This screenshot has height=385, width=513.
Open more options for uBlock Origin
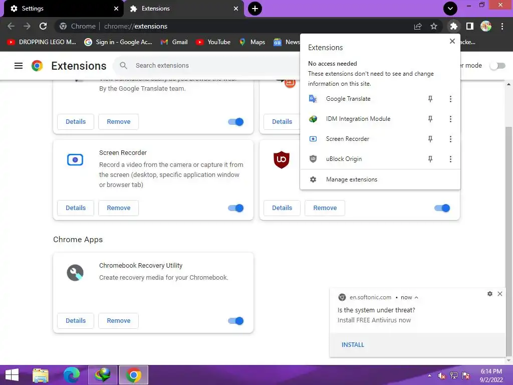tap(450, 159)
